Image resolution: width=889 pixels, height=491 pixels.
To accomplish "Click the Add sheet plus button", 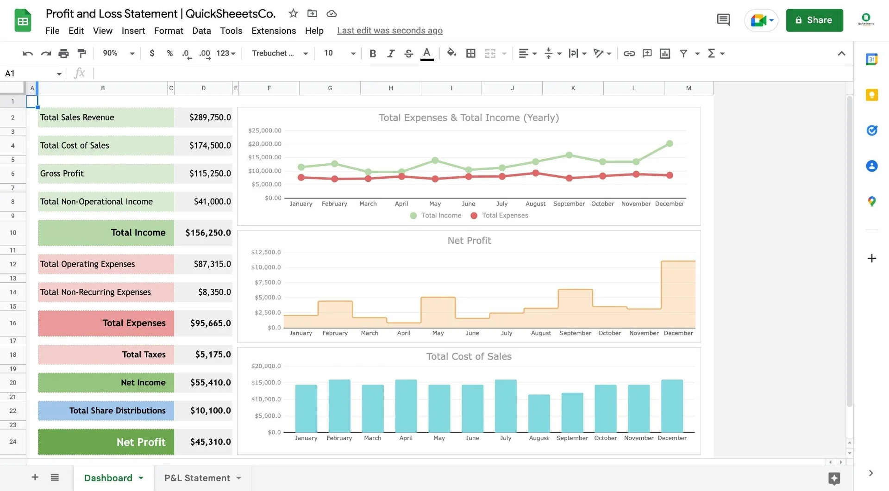I will click(35, 477).
